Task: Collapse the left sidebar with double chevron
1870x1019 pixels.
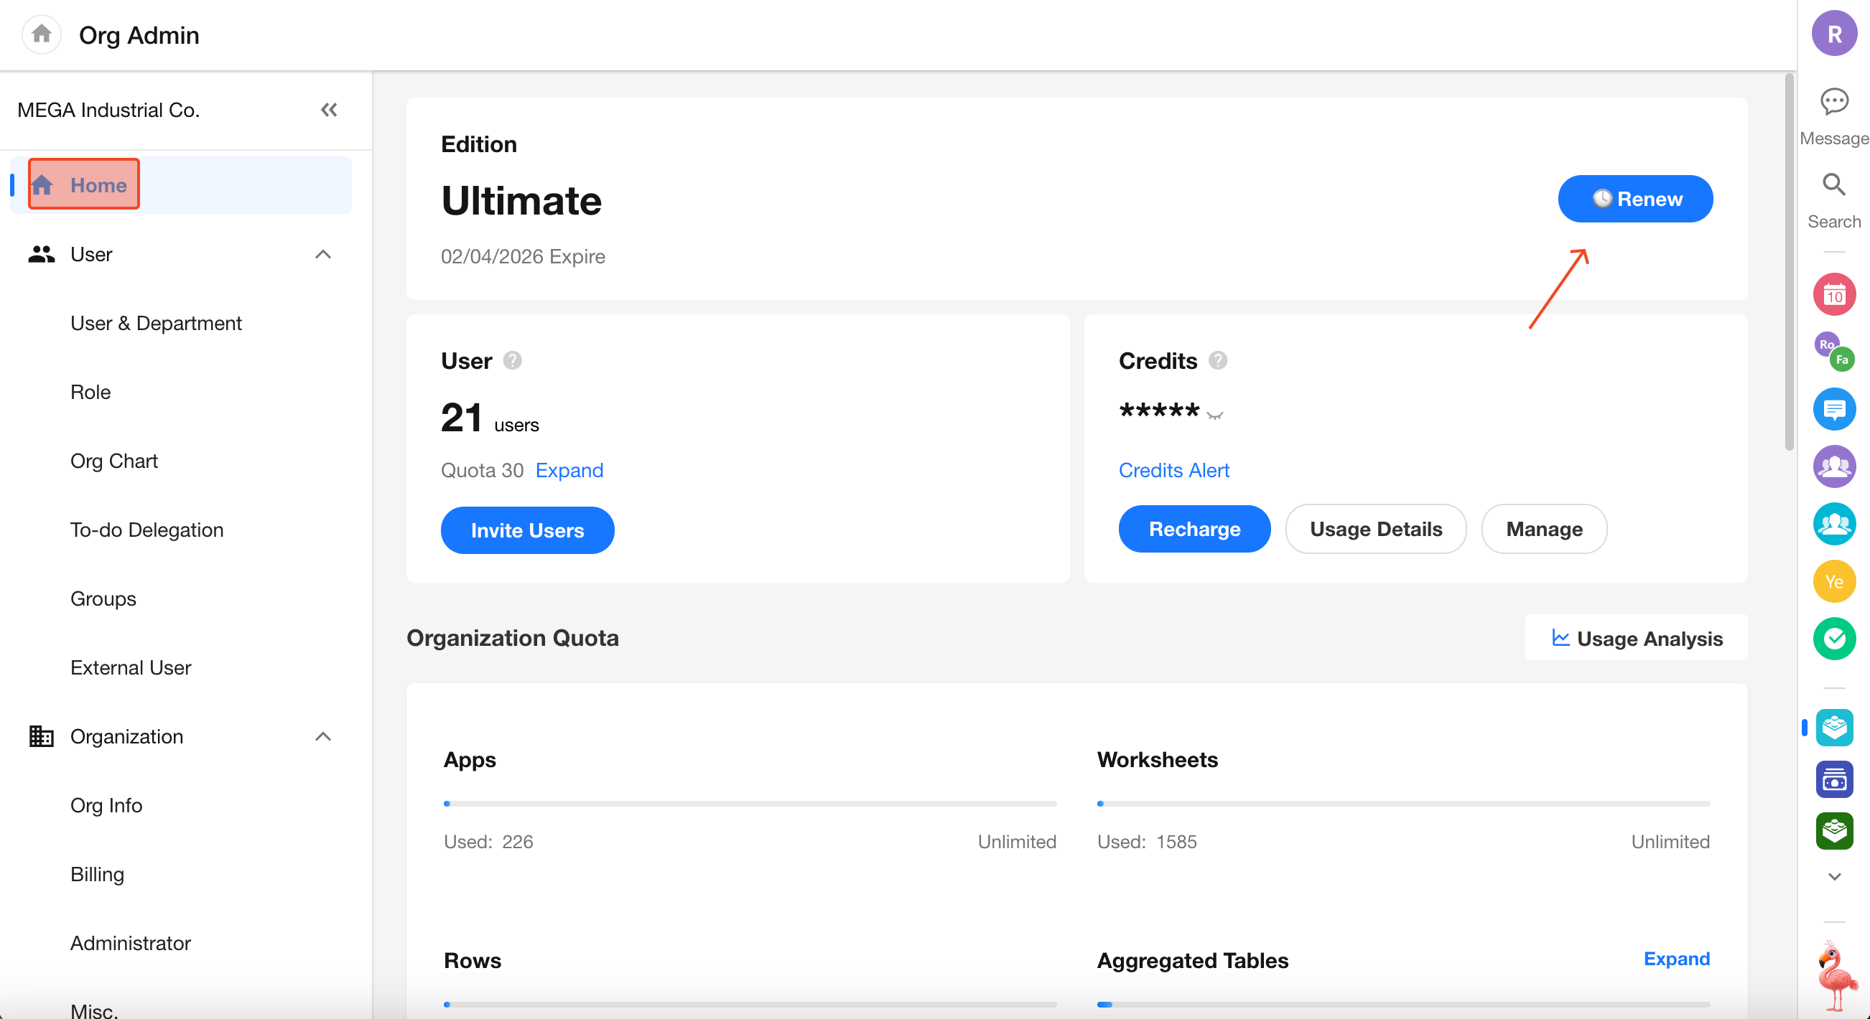Action: click(x=329, y=110)
